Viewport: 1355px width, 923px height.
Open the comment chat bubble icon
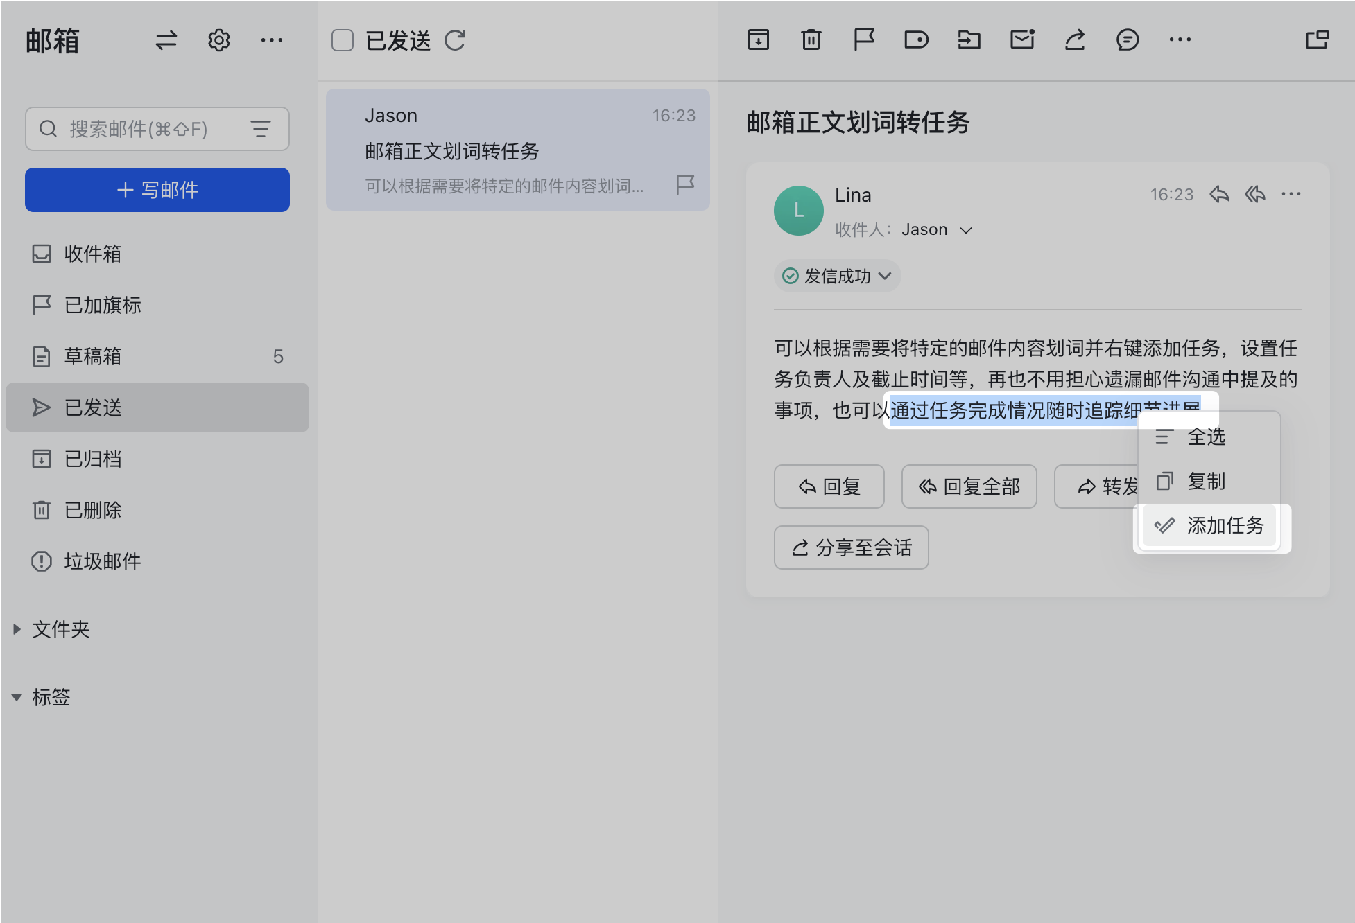1128,40
